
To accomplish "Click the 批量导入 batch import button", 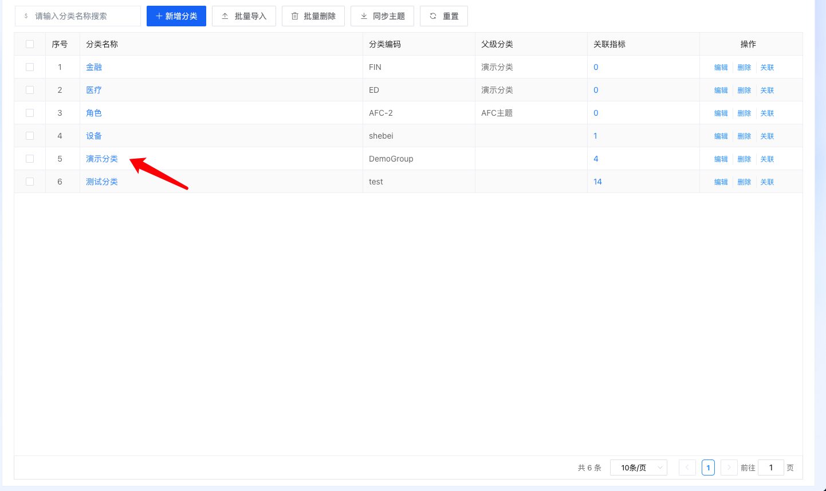I will pos(244,16).
